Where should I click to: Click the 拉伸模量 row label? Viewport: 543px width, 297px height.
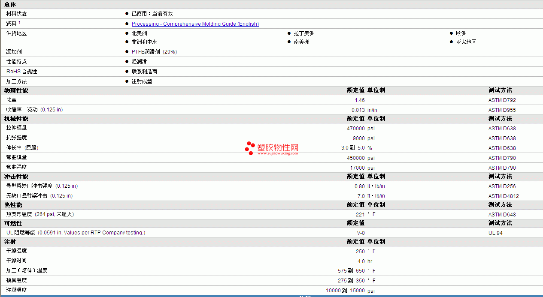pos(17,128)
